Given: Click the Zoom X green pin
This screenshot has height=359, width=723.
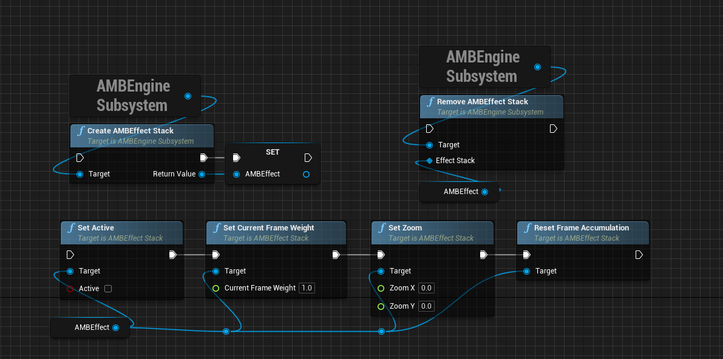Looking at the screenshot, I should (x=381, y=289).
